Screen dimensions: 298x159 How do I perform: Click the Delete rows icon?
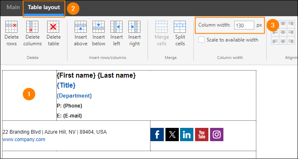[11, 27]
